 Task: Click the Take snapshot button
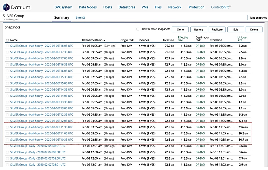pos(258,17)
